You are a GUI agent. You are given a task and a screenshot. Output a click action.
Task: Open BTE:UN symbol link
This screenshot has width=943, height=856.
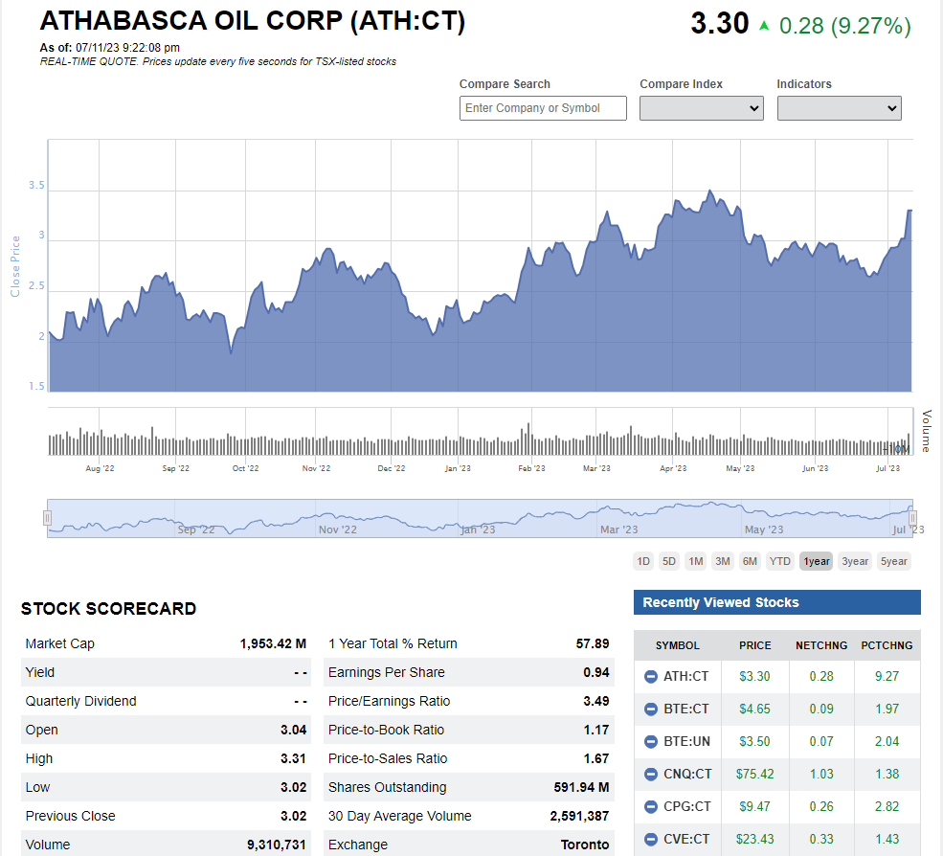[x=686, y=742]
